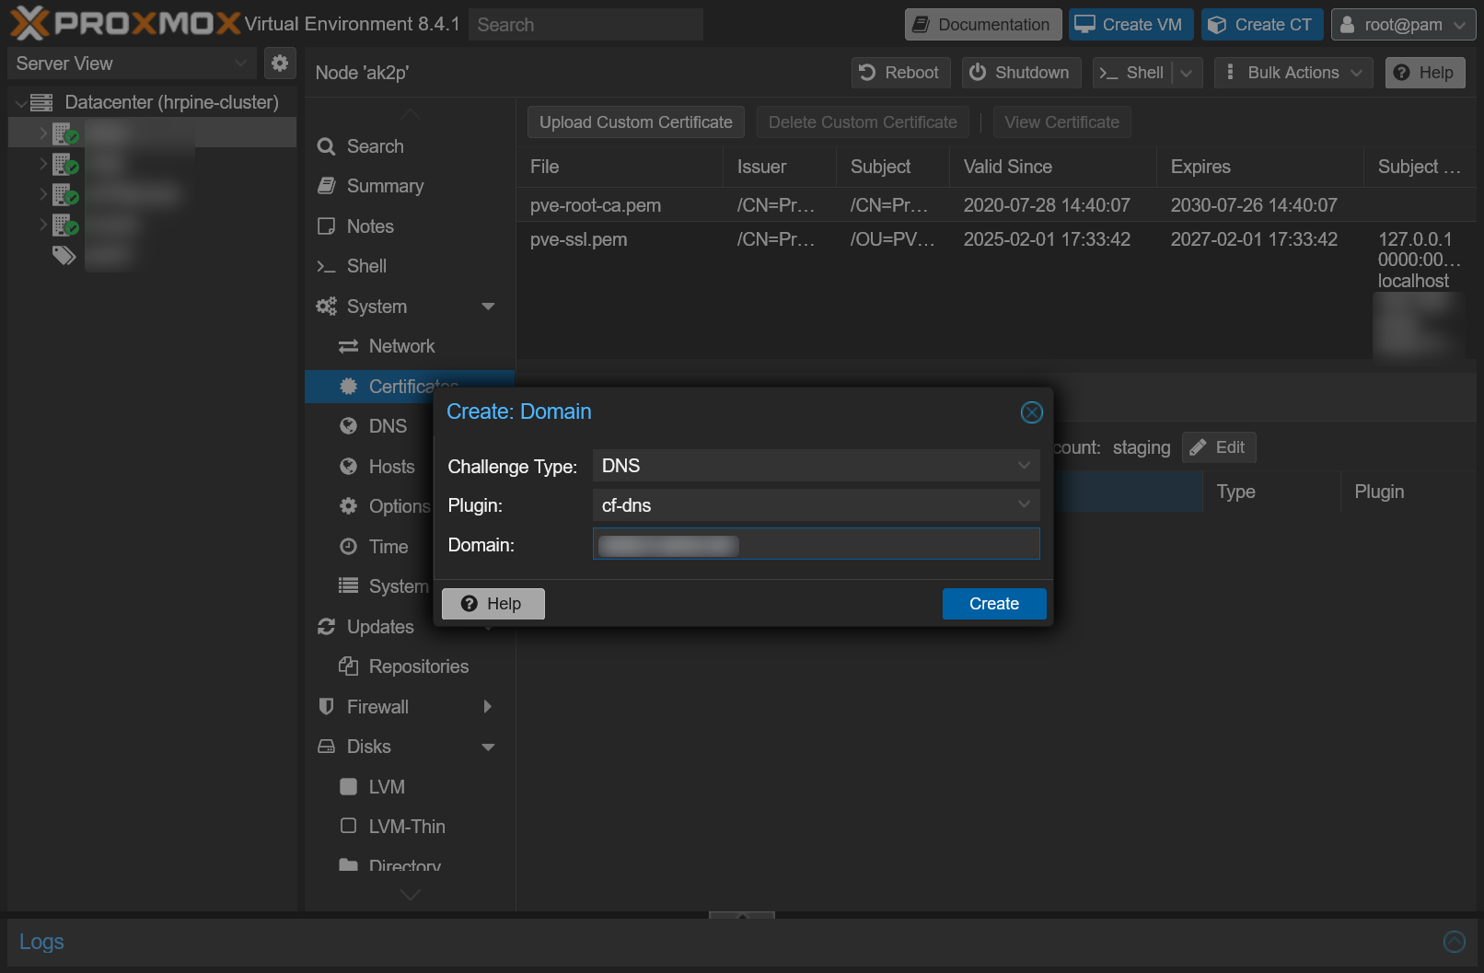Click the tags icon in resource tree
Viewport: 1484px width, 973px height.
click(x=64, y=255)
